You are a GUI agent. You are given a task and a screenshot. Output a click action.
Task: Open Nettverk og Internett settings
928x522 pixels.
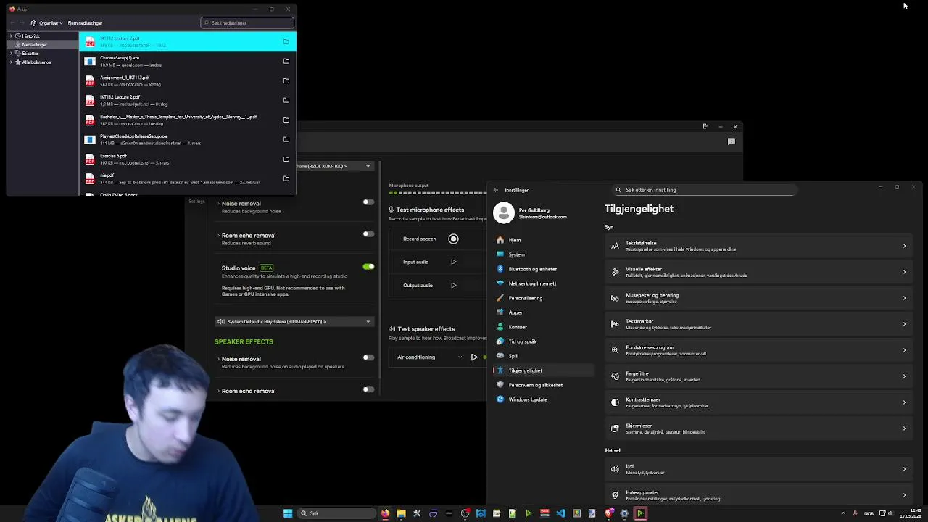pos(542,283)
